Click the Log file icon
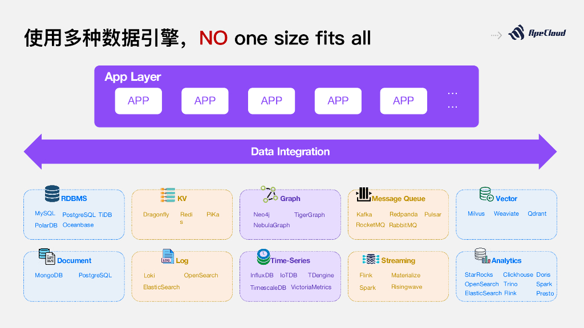The image size is (584, 328). tap(168, 256)
